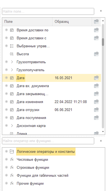
Task: Expand Логические операторы и константы group
Action: (x=6, y=151)
